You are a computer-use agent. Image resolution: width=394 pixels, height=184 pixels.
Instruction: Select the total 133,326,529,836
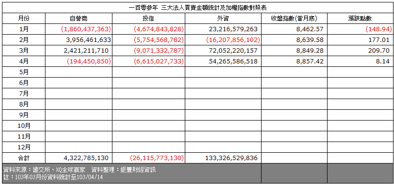pyautogui.click(x=231, y=158)
